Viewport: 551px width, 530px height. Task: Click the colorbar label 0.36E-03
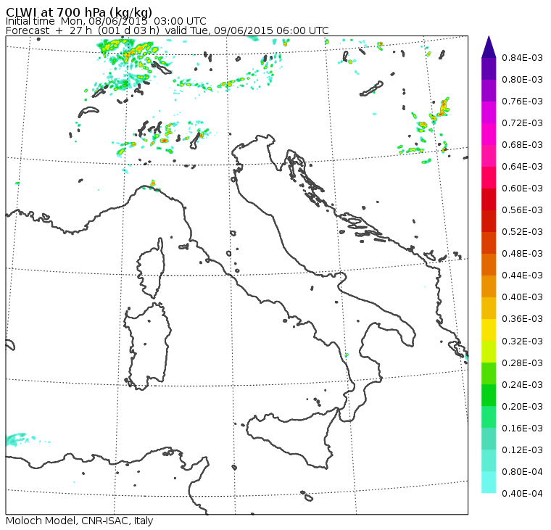pyautogui.click(x=522, y=319)
